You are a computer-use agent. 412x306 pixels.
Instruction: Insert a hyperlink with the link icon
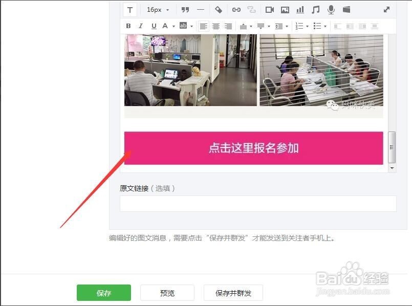click(x=235, y=9)
